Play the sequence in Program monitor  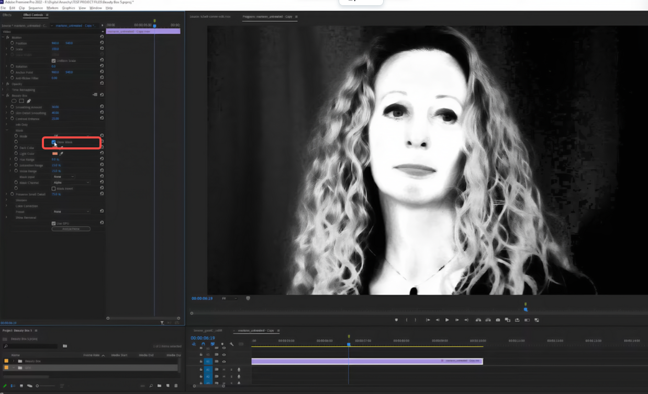447,320
